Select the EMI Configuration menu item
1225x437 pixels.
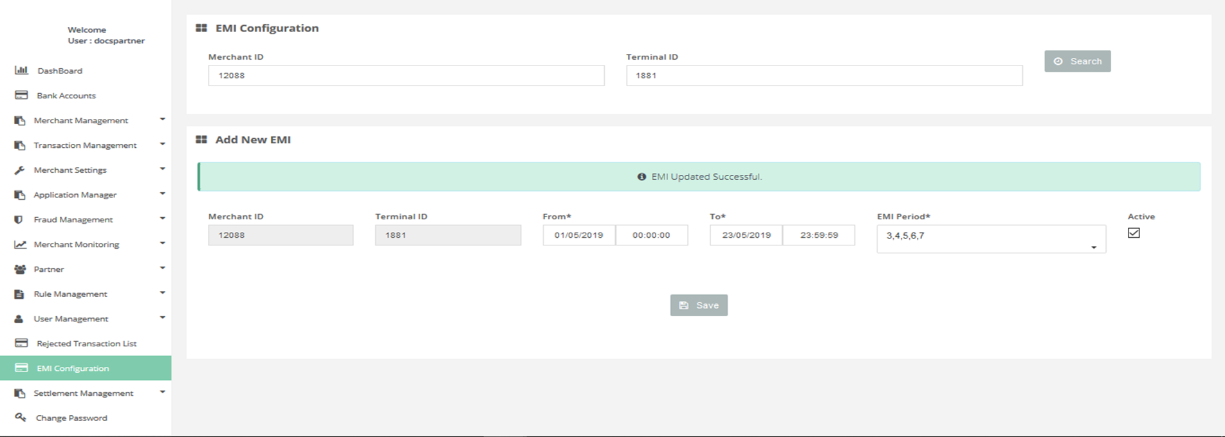coord(73,368)
